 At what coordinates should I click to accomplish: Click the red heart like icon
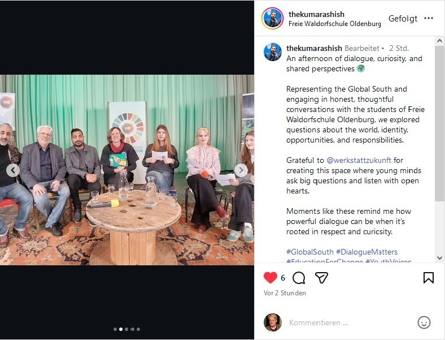[270, 278]
